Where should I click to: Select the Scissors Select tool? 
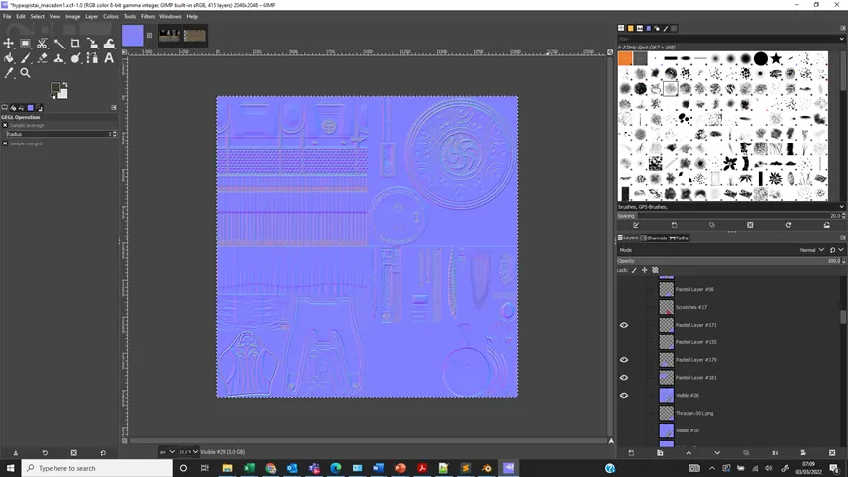[42, 44]
